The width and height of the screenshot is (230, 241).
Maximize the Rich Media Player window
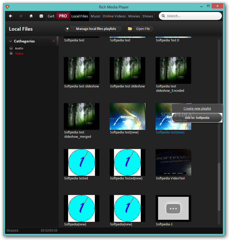[x=208, y=6]
